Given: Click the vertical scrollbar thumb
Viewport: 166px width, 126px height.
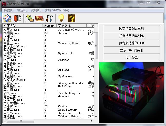Looking at the screenshot, I should coord(96,46).
